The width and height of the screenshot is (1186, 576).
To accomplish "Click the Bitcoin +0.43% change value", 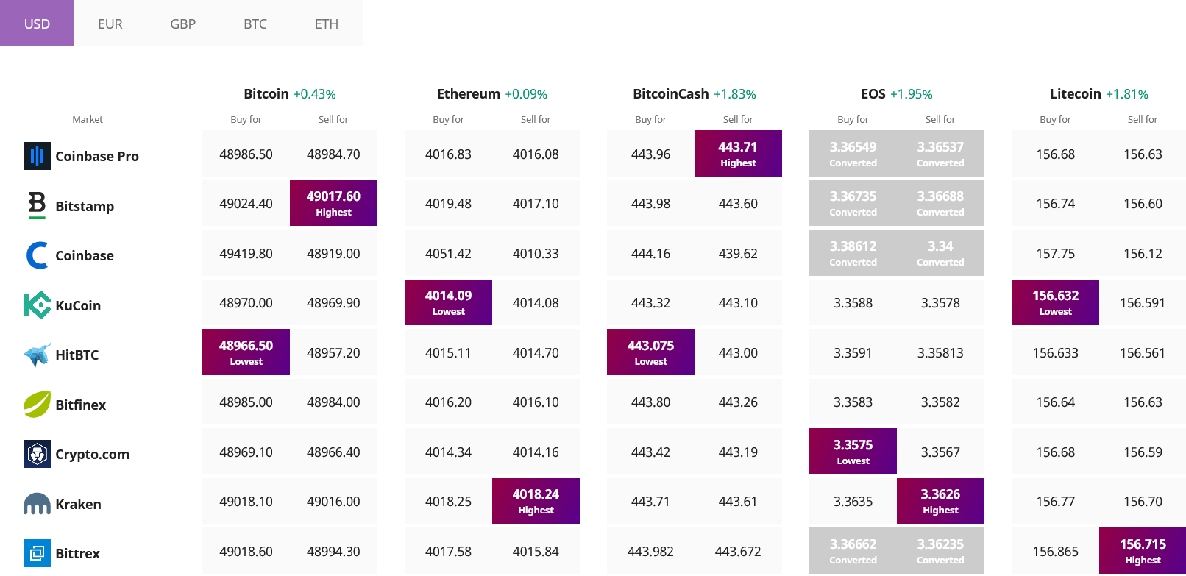I will pyautogui.click(x=315, y=94).
